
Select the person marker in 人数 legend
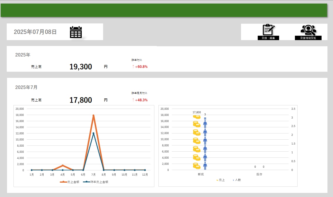click(233, 180)
